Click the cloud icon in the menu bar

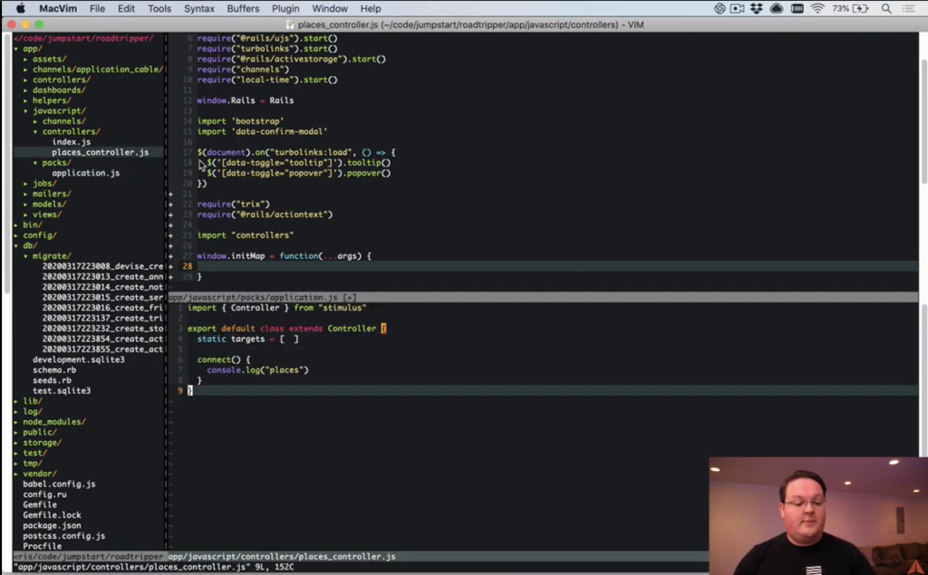(777, 8)
